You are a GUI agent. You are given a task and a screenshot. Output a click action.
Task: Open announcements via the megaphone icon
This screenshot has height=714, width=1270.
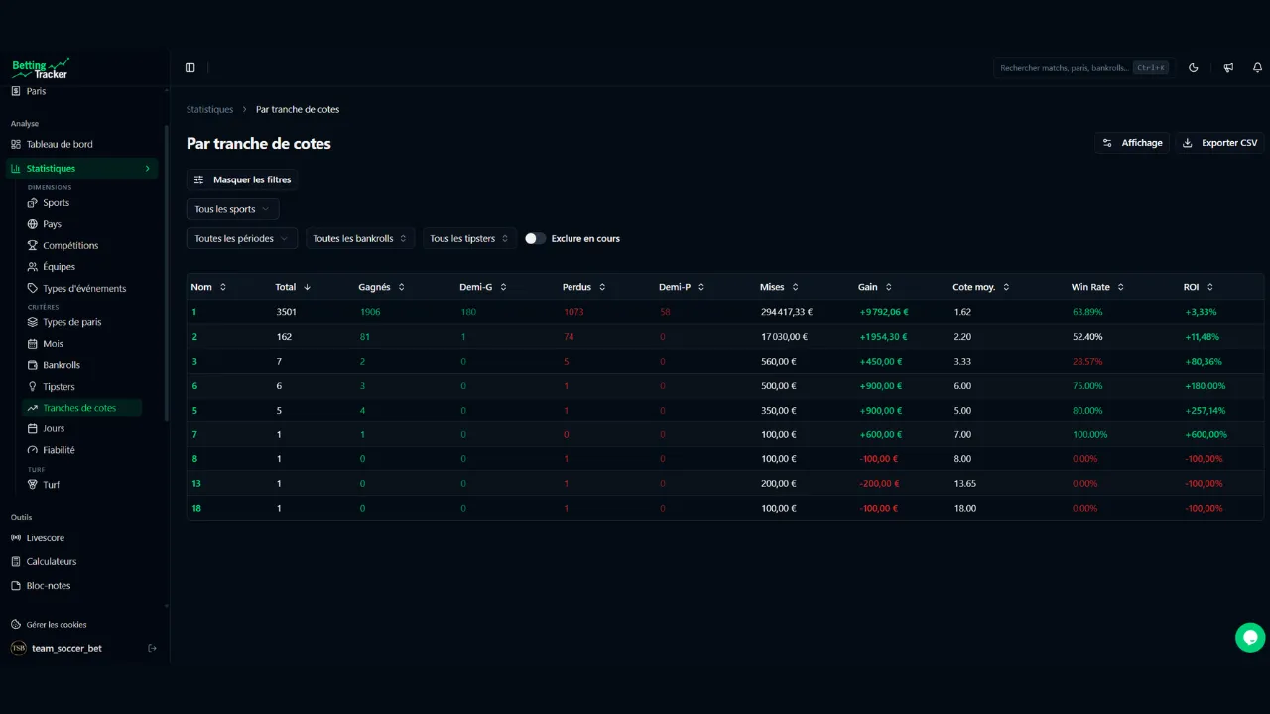[1228, 67]
